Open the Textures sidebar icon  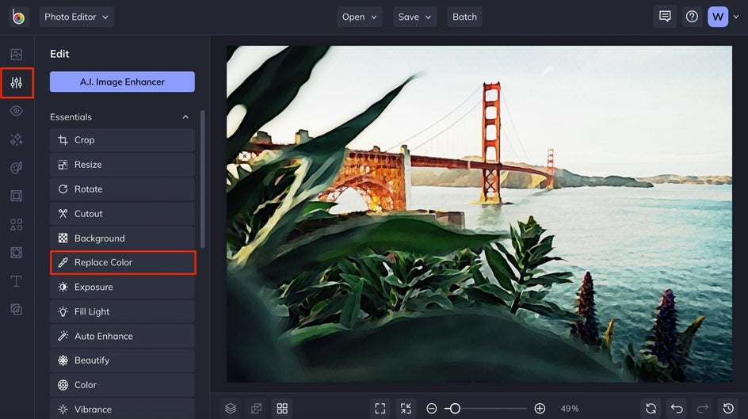coord(16,310)
